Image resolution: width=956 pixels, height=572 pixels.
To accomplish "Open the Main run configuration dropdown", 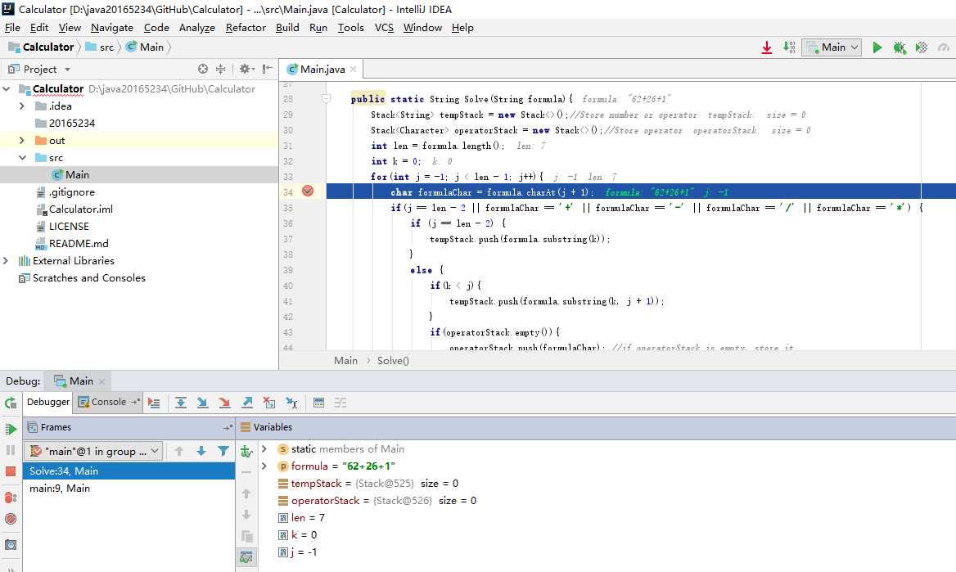I will click(x=832, y=47).
